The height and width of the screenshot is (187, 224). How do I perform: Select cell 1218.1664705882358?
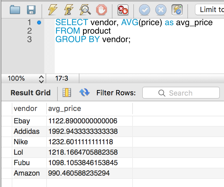tap(90, 152)
